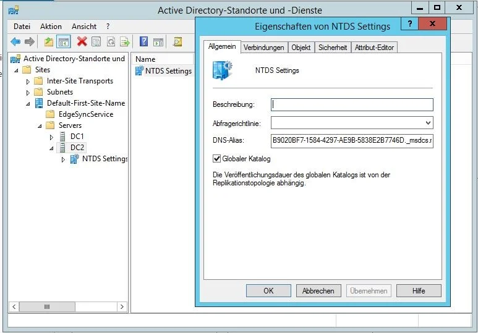Expand NTDS Settings under DC2
The height and width of the screenshot is (333, 478).
63,159
